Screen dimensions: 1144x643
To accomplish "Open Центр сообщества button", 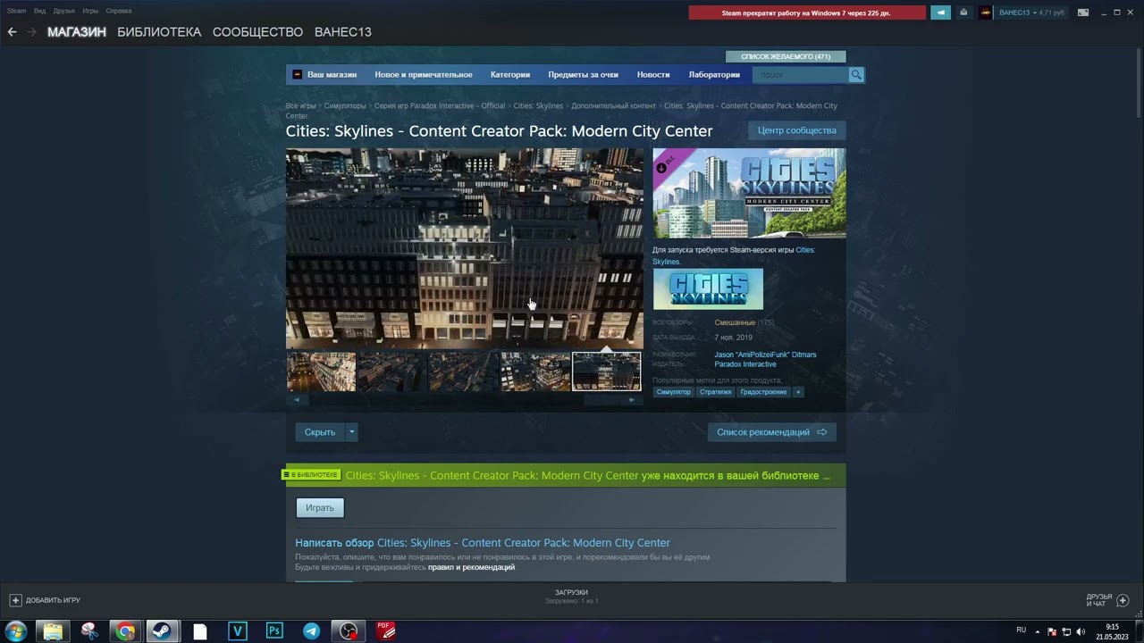I will tap(796, 130).
